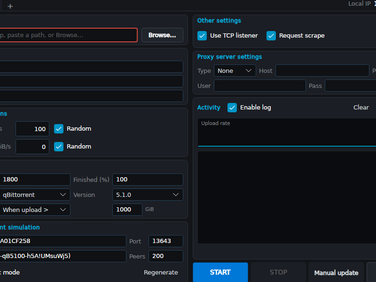
Task: Click the Other settings heading
Action: pyautogui.click(x=219, y=21)
